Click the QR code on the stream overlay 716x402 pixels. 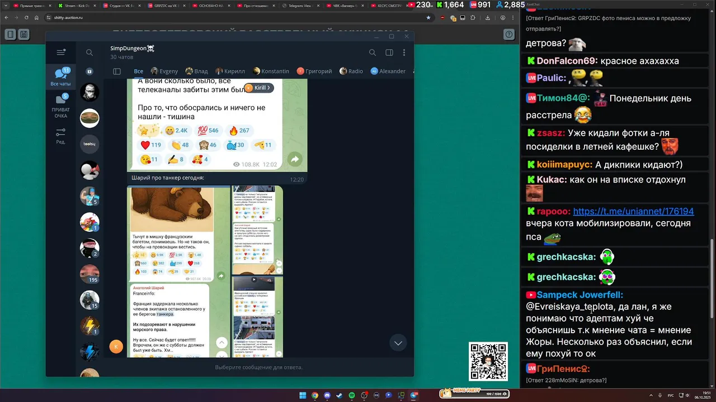click(488, 362)
